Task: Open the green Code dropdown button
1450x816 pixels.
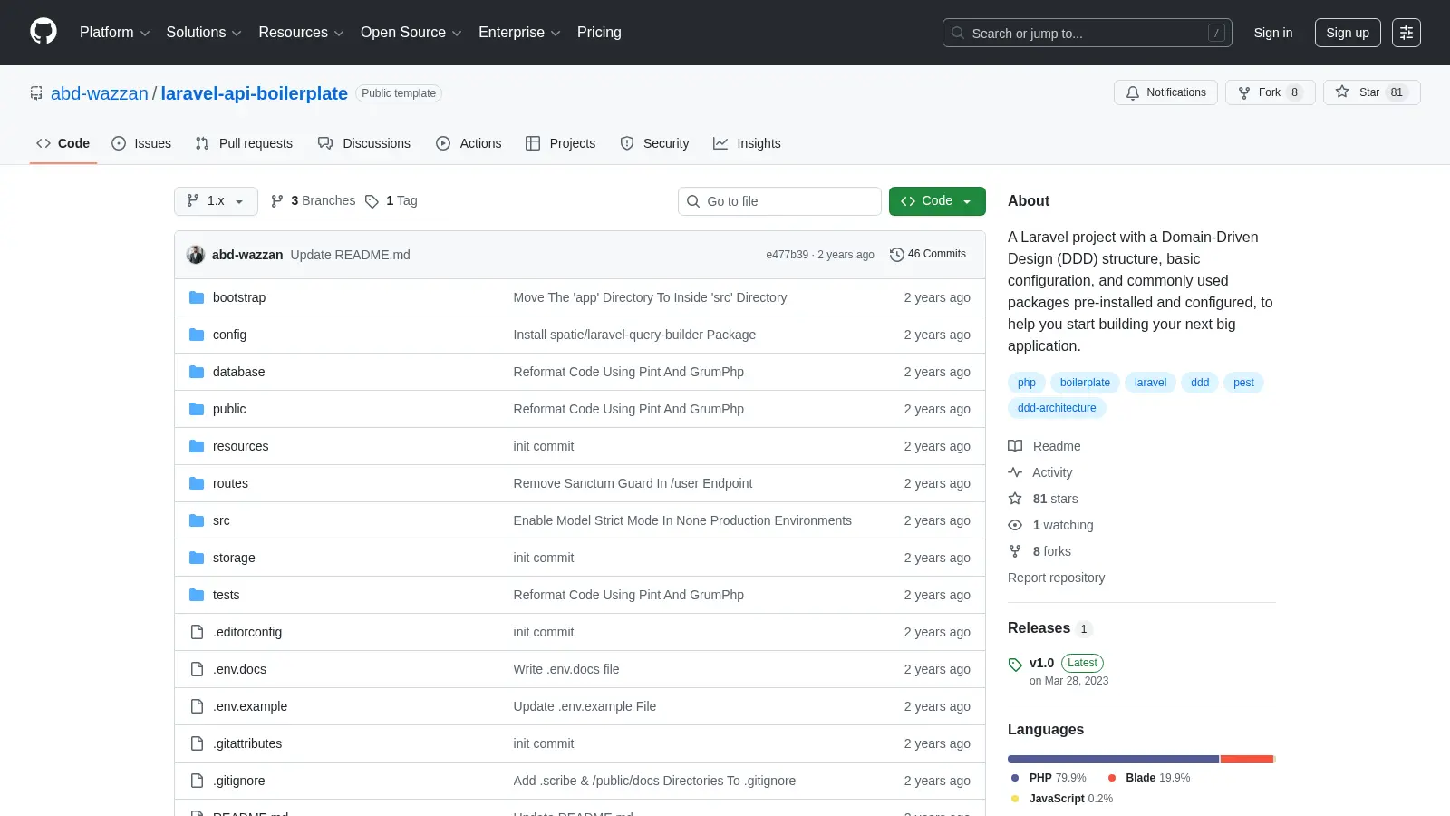Action: click(x=937, y=201)
